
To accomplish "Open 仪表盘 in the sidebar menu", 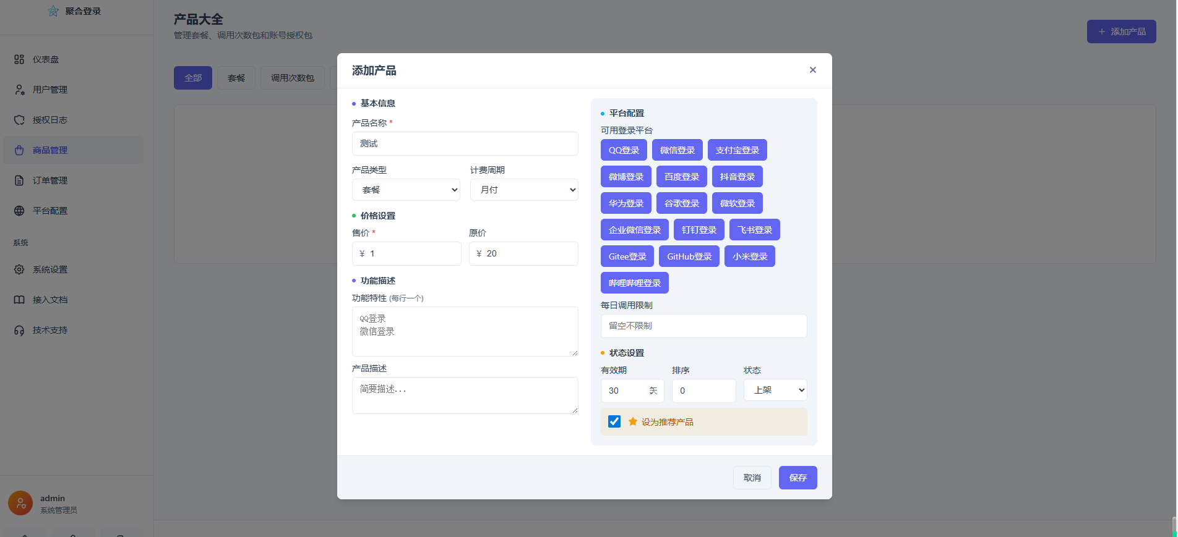I will (73, 59).
